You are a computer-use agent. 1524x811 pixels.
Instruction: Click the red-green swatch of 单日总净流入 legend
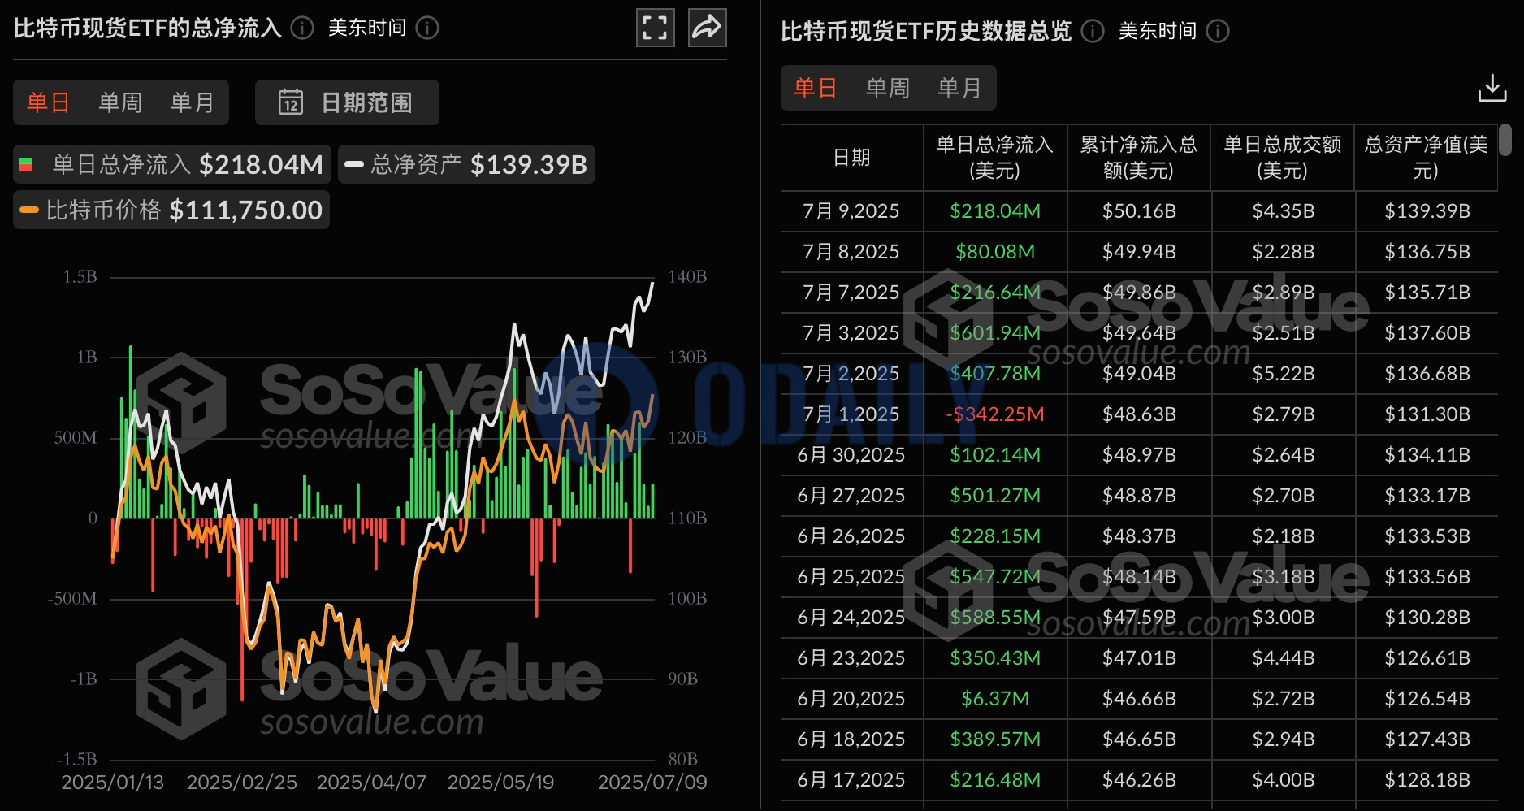26,164
